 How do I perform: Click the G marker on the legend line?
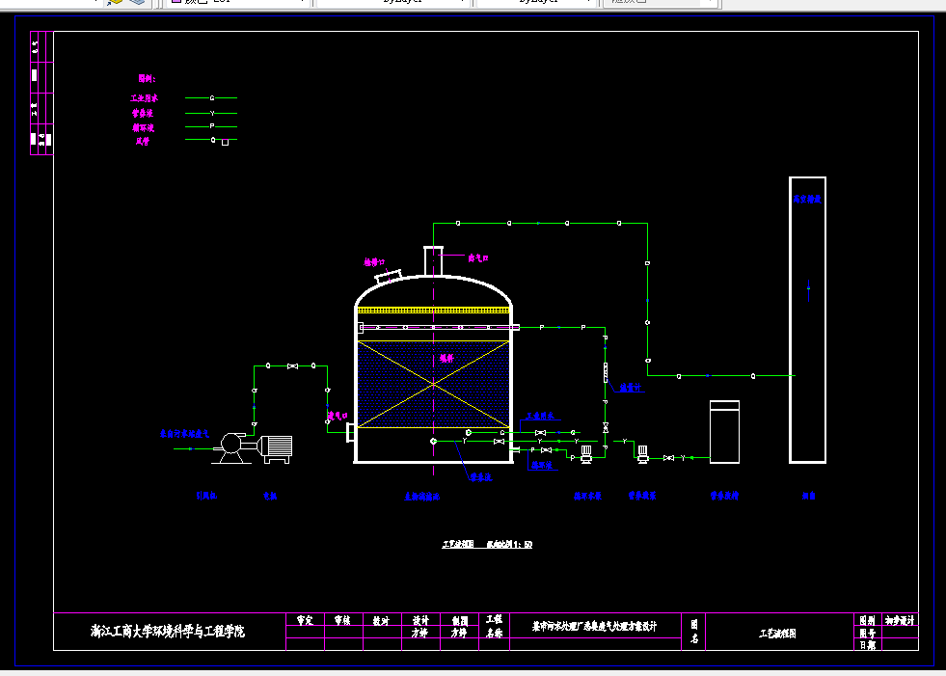(212, 97)
